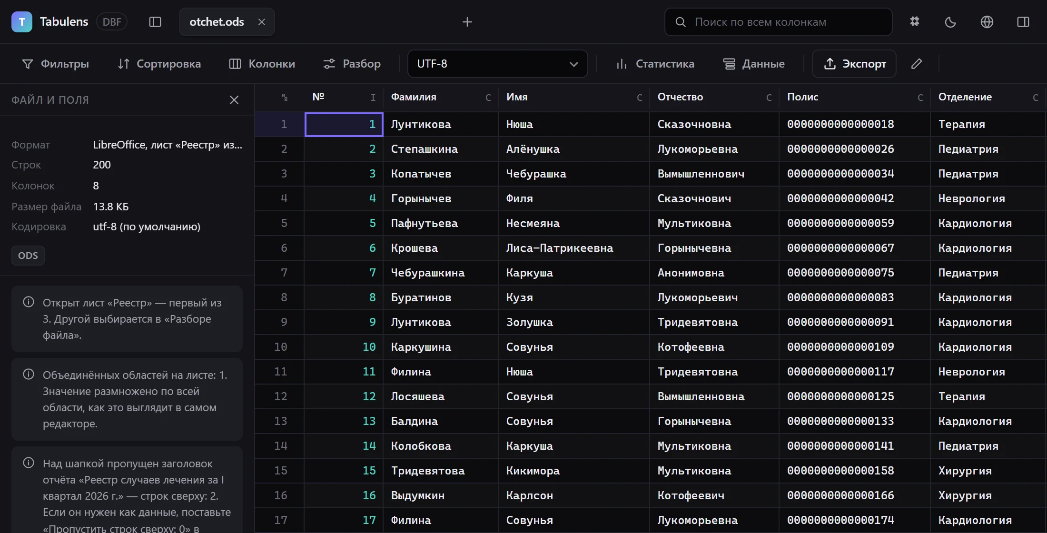Close the otchet.ods tab
The height and width of the screenshot is (533, 1047).
[x=262, y=22]
